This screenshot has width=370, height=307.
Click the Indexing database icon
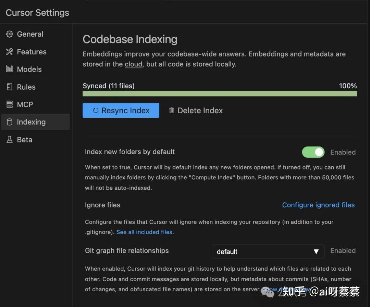point(10,122)
